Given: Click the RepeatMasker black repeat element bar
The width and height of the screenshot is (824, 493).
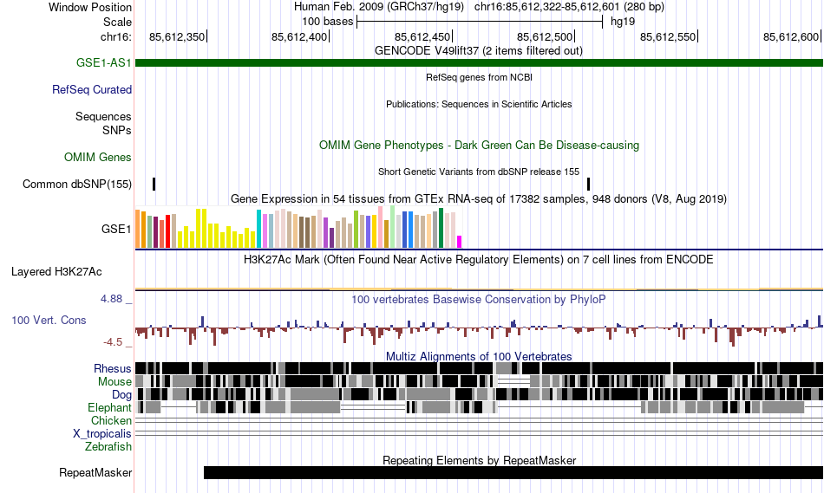Looking at the screenshot, I should click(x=513, y=472).
